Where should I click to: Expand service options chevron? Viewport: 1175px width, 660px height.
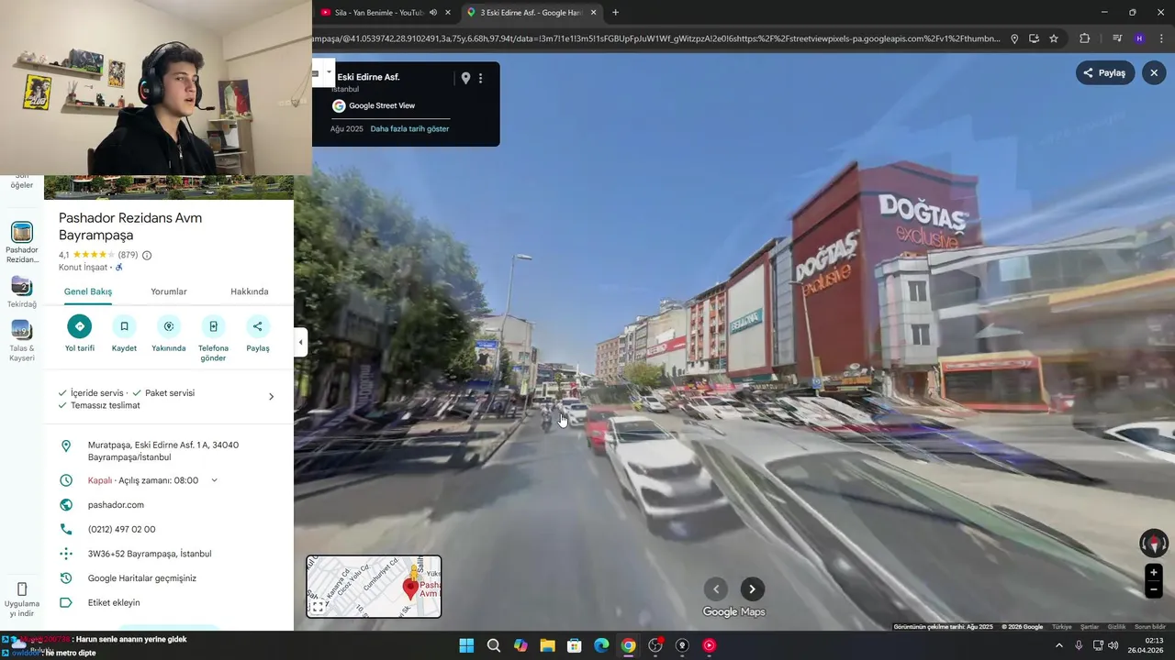pyautogui.click(x=271, y=397)
